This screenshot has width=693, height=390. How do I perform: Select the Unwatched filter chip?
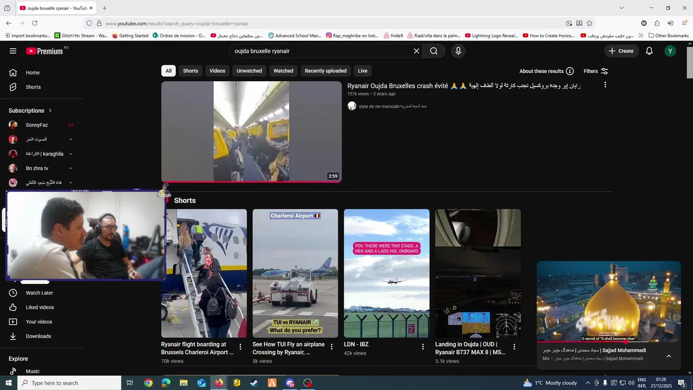pos(249,71)
